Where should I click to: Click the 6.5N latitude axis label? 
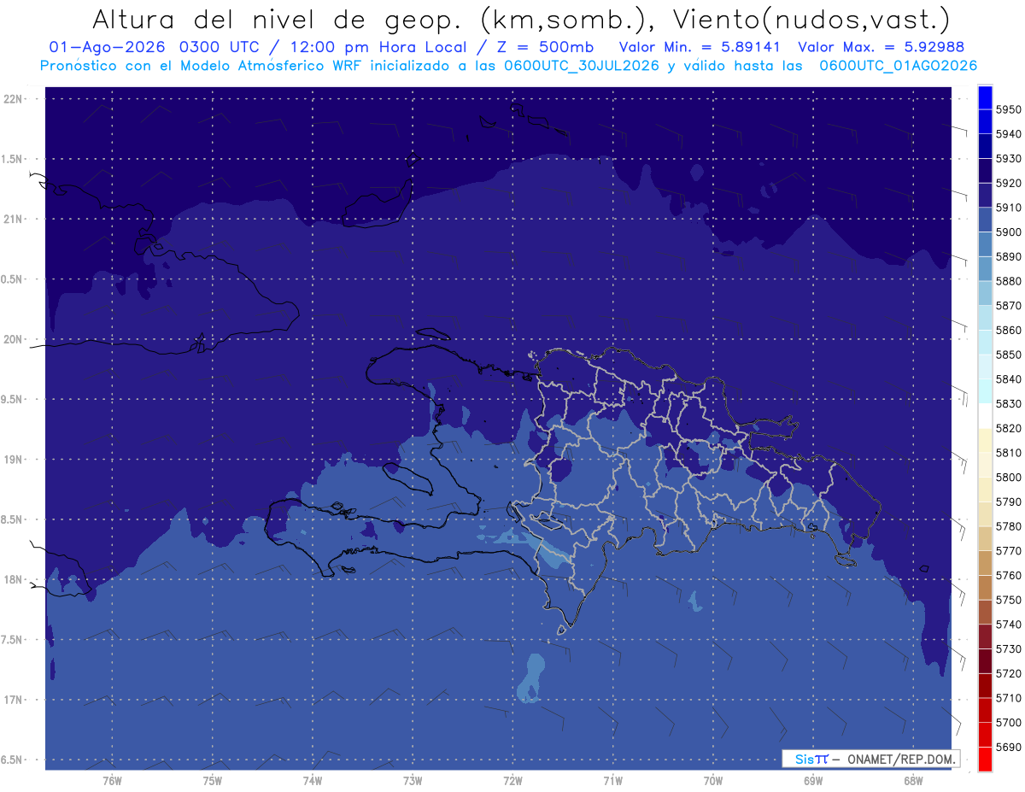click(x=12, y=760)
